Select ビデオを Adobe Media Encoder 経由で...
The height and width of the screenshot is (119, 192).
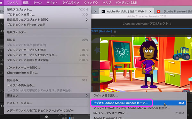[139, 103]
